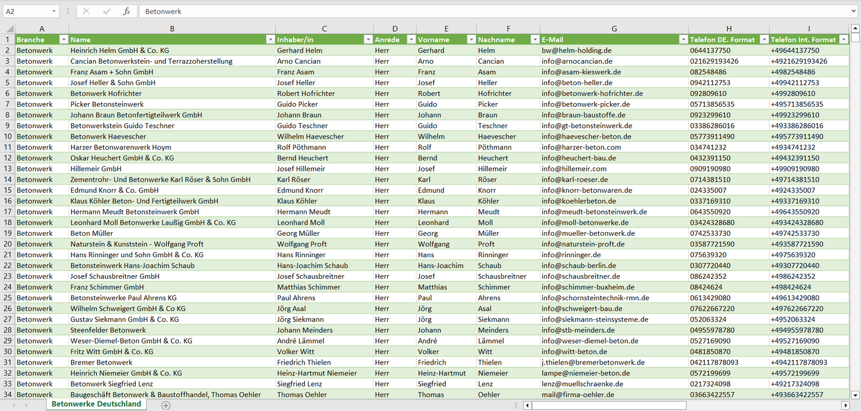Click the horizontal scrollbar right arrow

[x=845, y=405]
